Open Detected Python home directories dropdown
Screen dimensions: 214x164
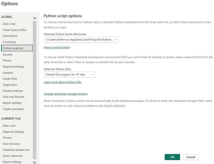click(x=81, y=40)
